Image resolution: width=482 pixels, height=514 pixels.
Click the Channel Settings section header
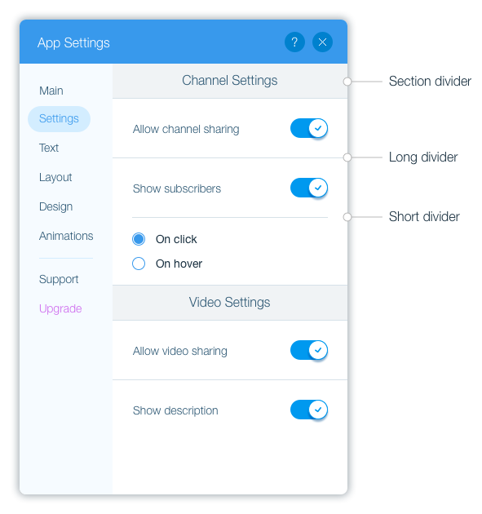230,81
